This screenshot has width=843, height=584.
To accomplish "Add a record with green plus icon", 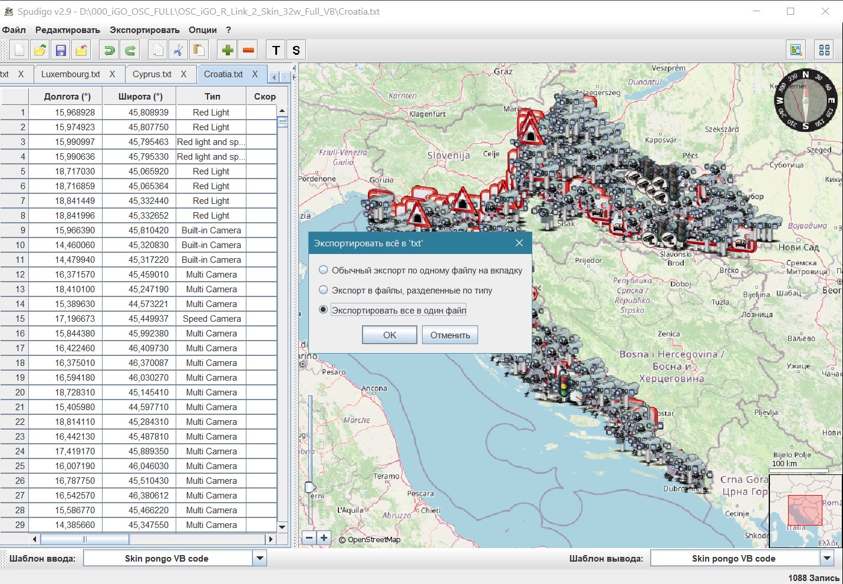I will point(228,50).
